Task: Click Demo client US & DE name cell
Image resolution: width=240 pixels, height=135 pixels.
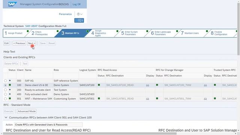Action: [36, 85]
